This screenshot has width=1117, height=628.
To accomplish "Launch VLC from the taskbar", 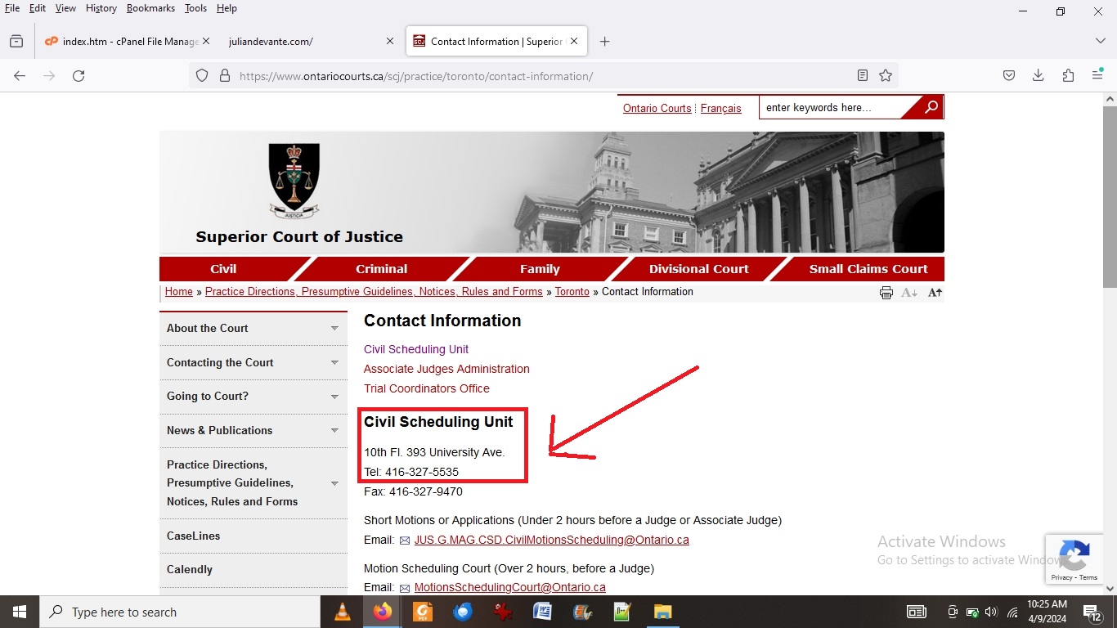I will point(343,612).
